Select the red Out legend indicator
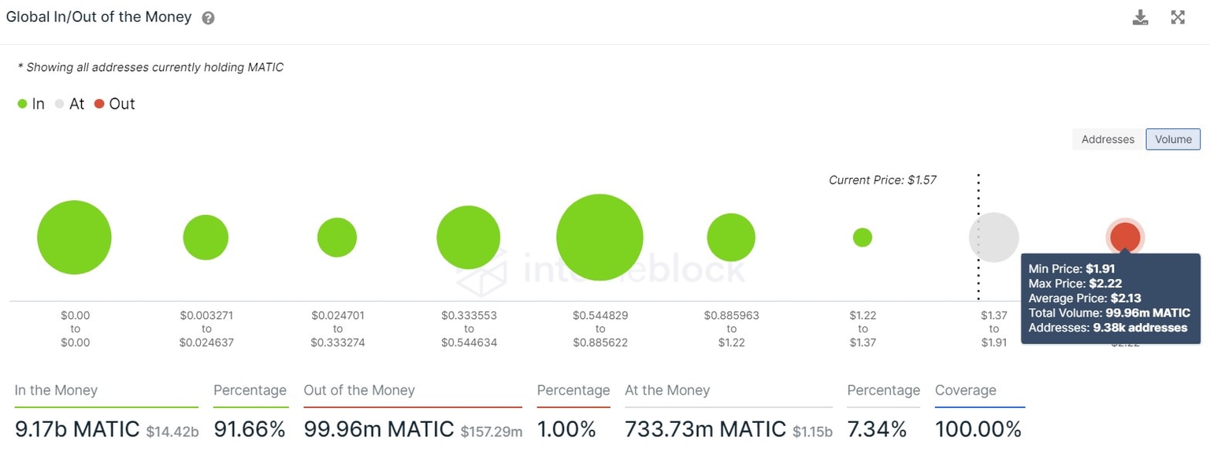The width and height of the screenshot is (1210, 460). (x=99, y=103)
